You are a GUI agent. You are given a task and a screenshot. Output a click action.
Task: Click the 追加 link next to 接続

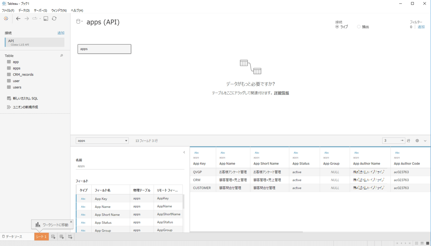tap(61, 33)
